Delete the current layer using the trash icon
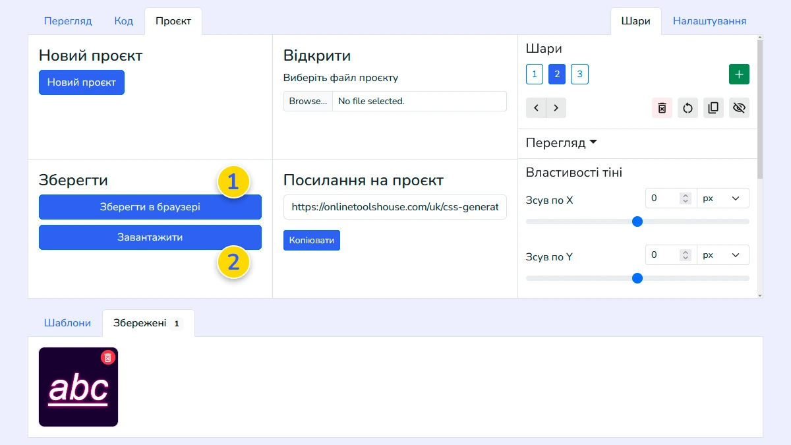Screen dimensions: 791x445 click(662, 107)
